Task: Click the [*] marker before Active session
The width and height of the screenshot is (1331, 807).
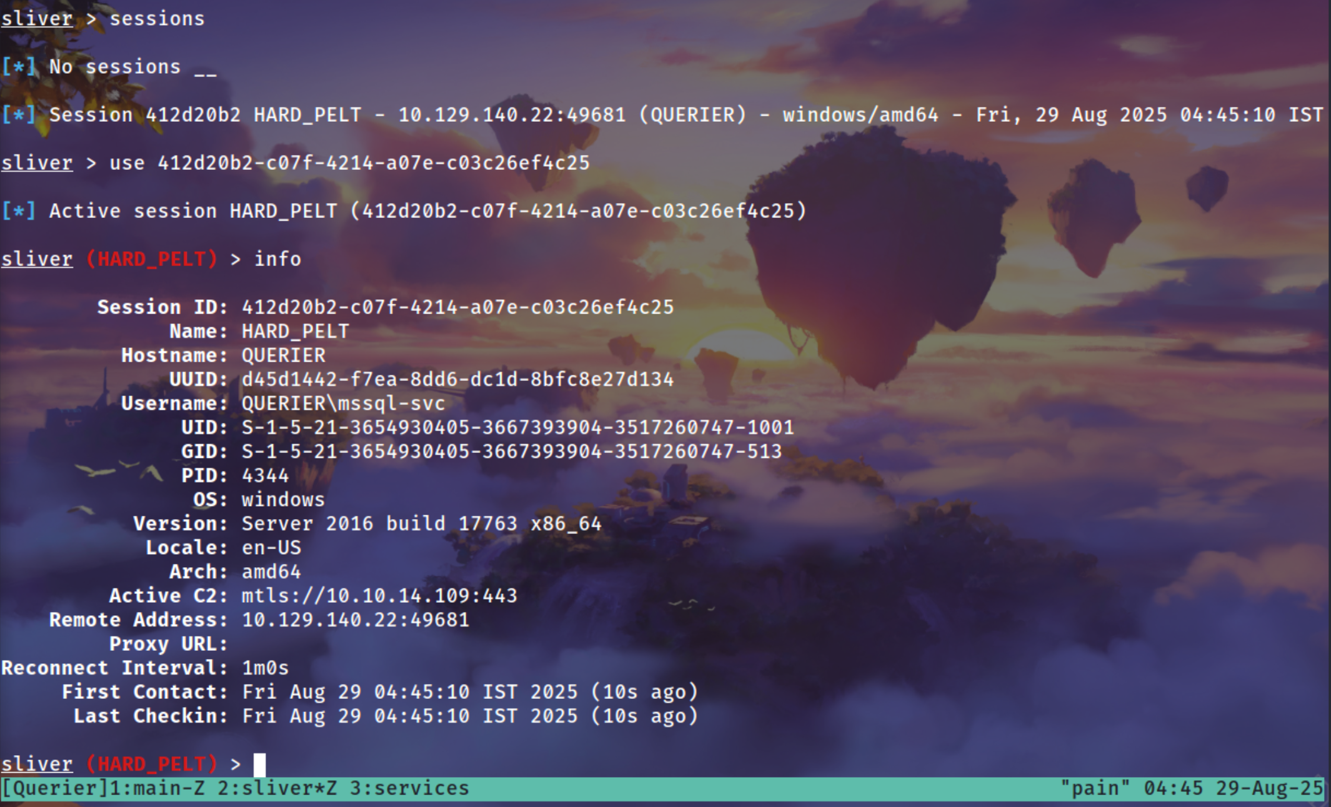Action: click(19, 211)
